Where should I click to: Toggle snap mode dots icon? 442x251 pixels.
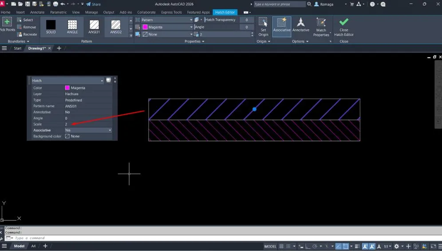pos(288,247)
